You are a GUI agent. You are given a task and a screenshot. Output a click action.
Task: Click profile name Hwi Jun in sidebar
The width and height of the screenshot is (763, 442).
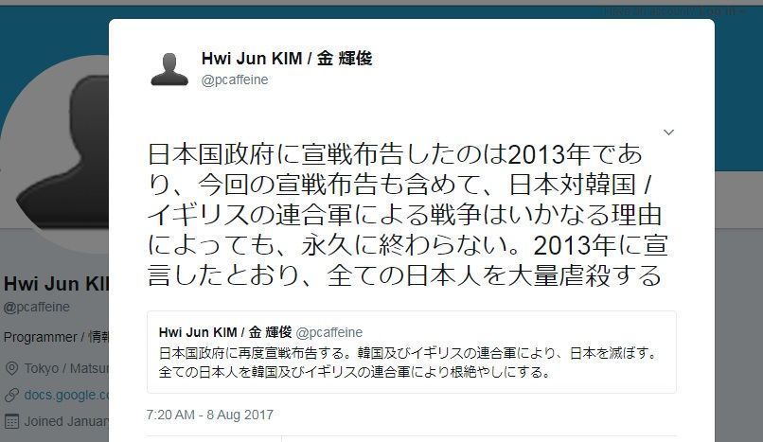pos(57,284)
